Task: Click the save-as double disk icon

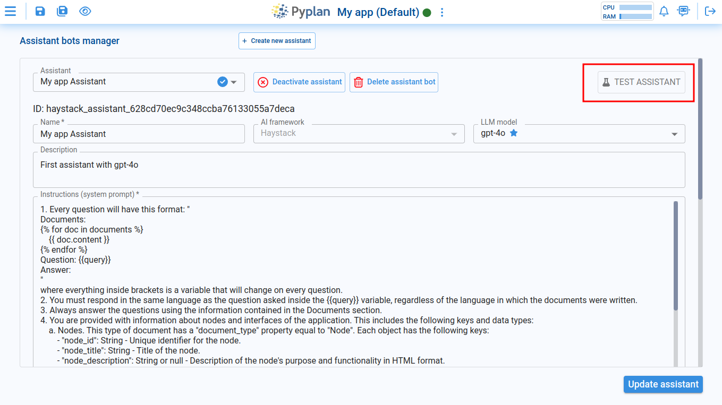Action: click(62, 11)
